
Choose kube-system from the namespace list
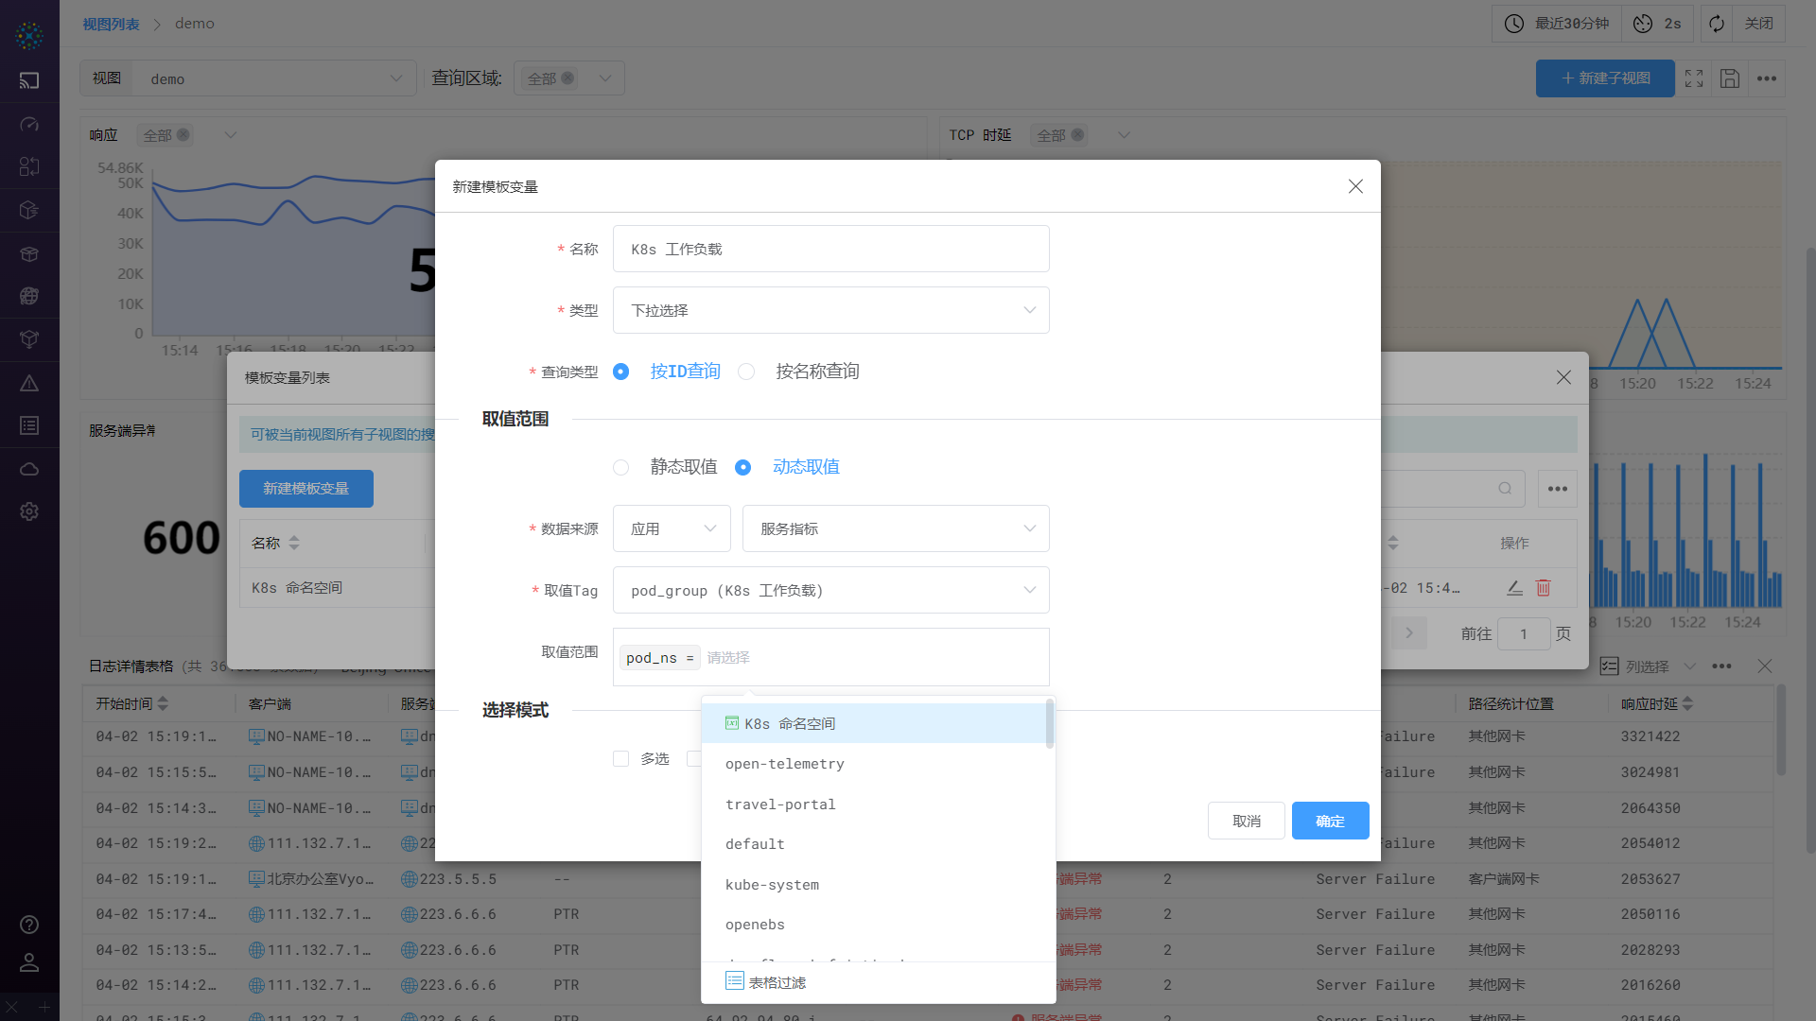coord(772,884)
